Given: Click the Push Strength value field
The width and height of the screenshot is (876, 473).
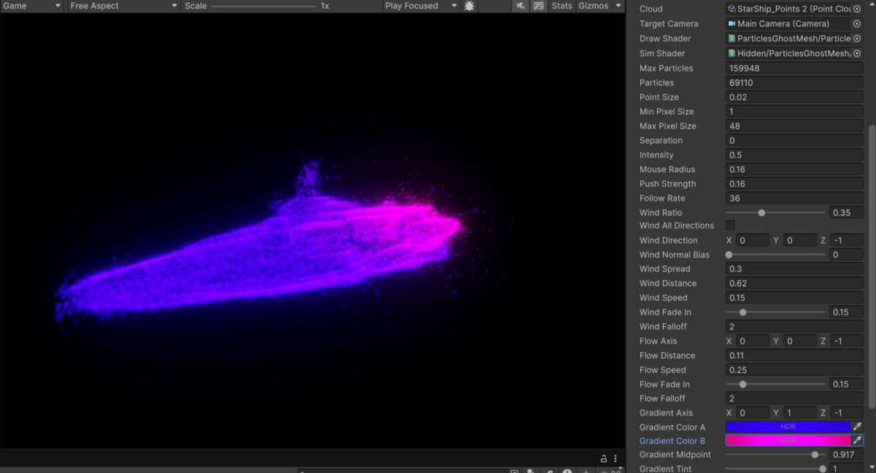Looking at the screenshot, I should click(794, 184).
